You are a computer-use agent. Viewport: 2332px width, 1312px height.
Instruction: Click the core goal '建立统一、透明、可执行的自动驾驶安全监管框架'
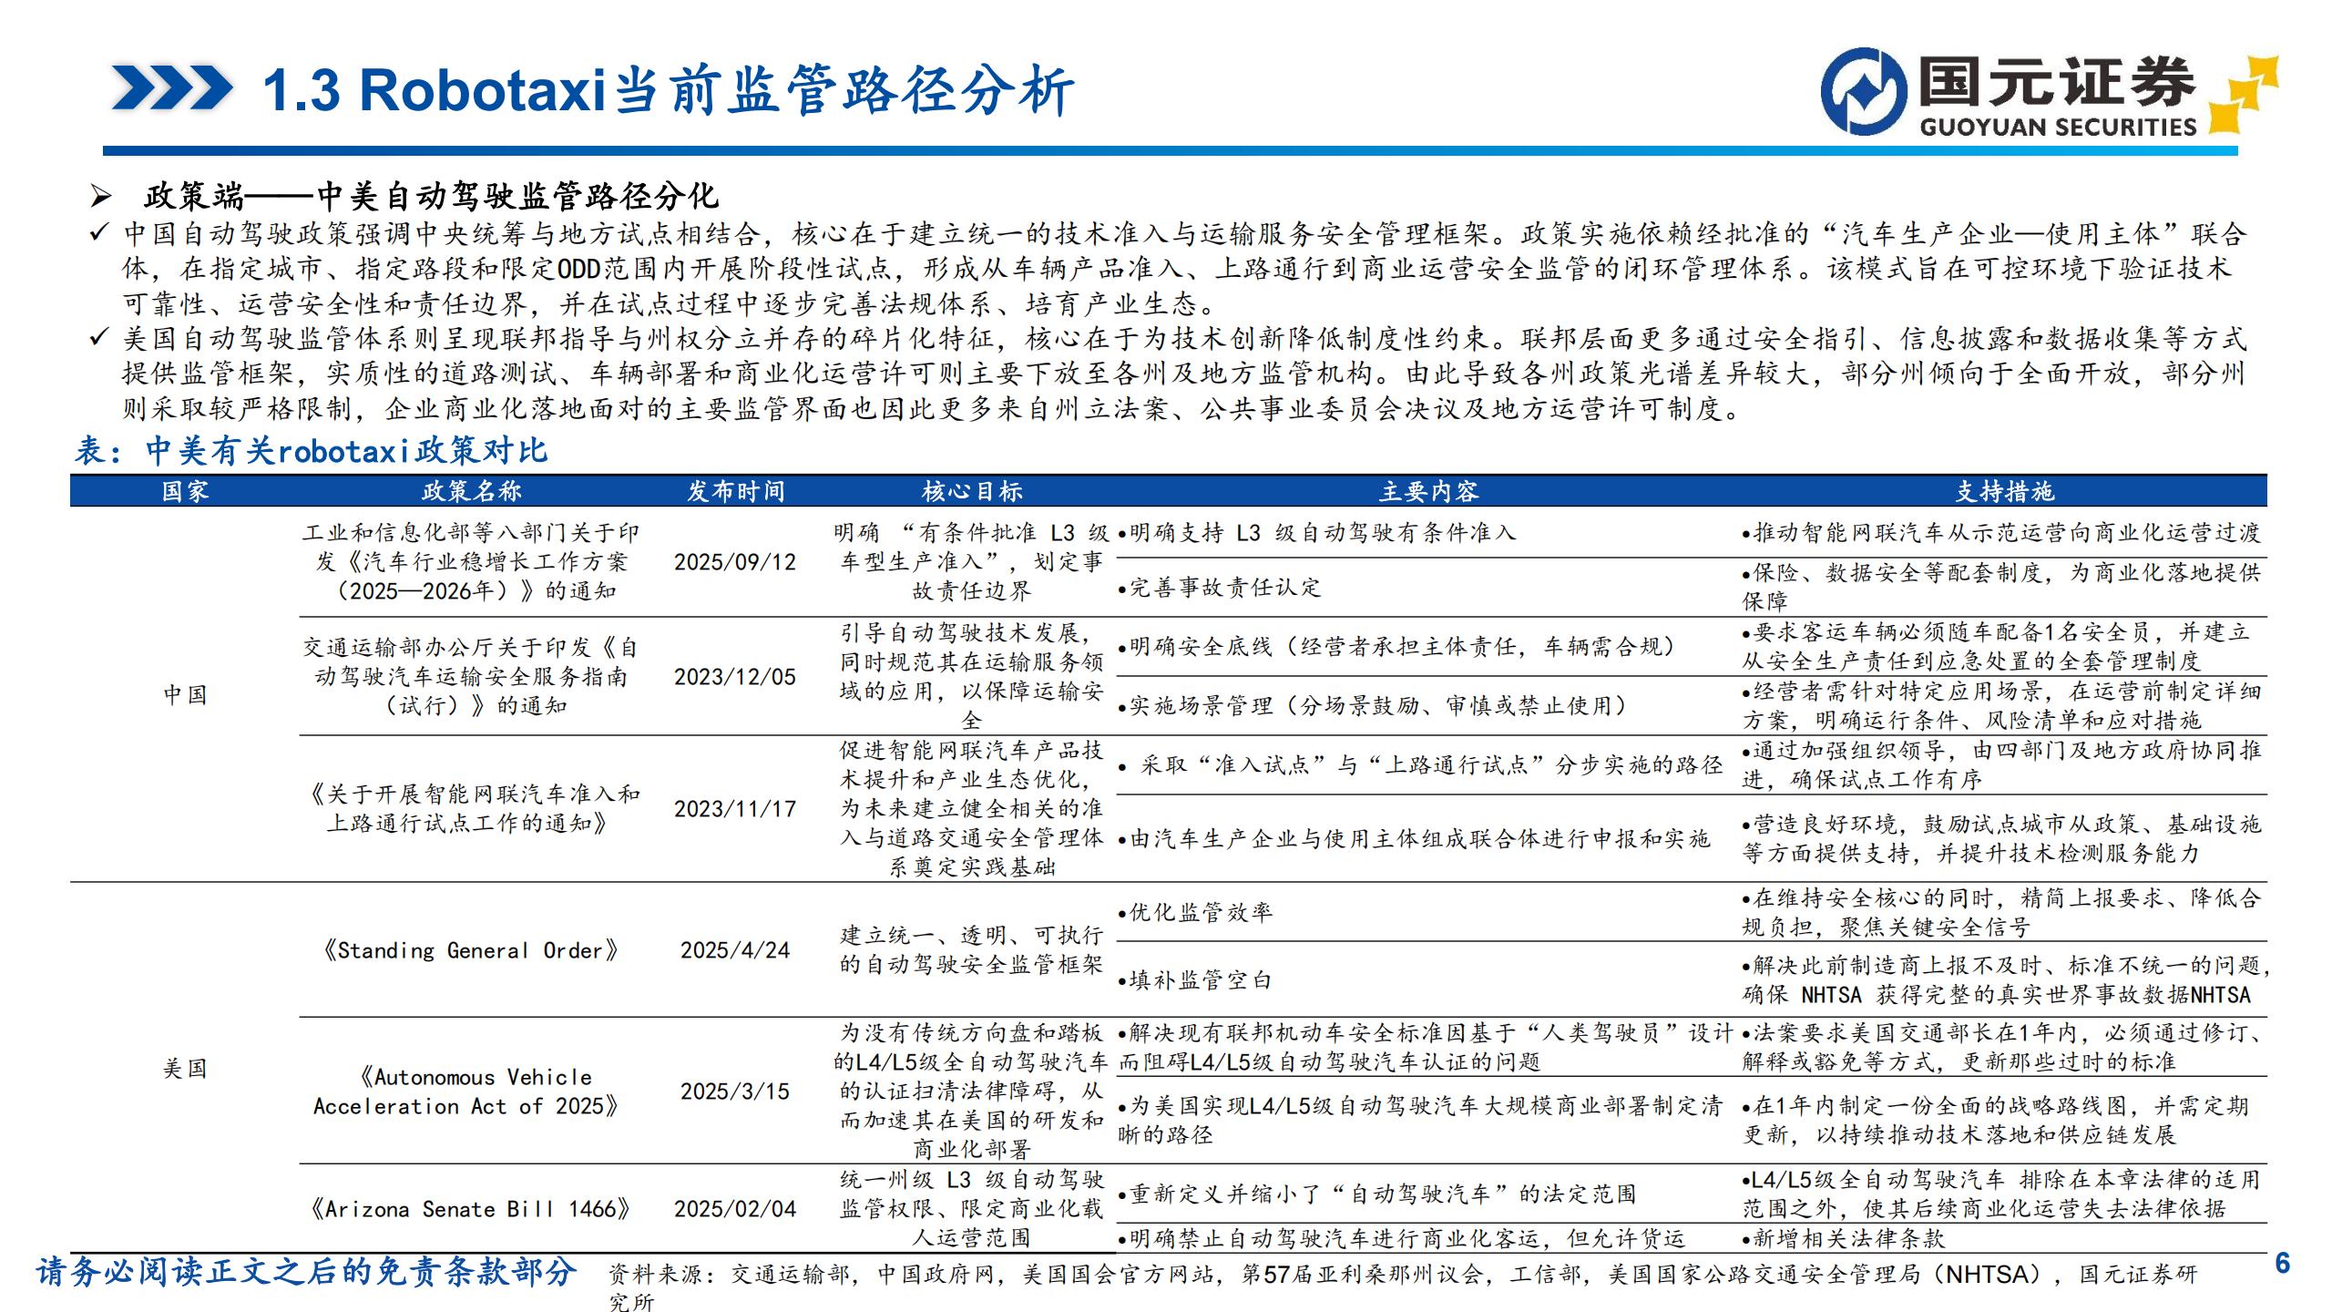click(972, 950)
